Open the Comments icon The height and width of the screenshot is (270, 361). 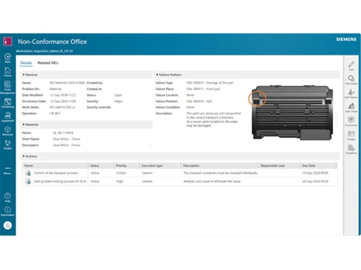tap(351, 122)
